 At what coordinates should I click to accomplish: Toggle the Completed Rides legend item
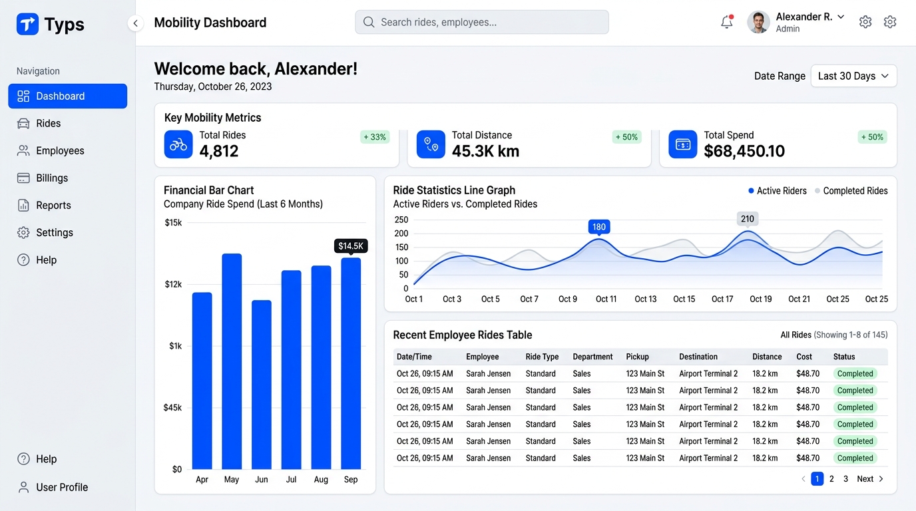[x=851, y=191]
